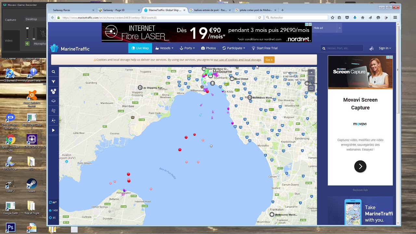Open the vessel filter funnel tool

[x=53, y=82]
